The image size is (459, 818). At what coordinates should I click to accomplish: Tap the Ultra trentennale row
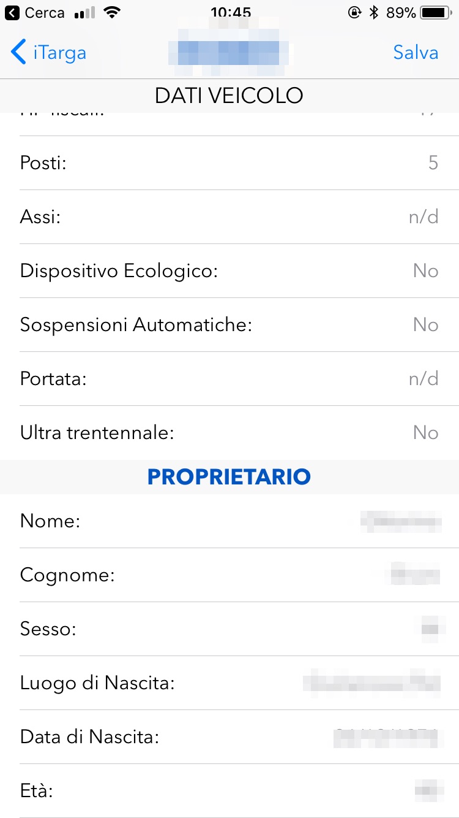[x=229, y=433]
